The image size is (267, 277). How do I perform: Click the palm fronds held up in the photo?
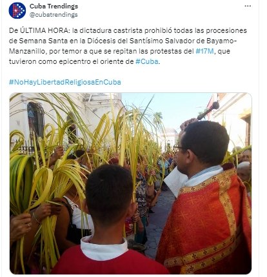point(86,140)
